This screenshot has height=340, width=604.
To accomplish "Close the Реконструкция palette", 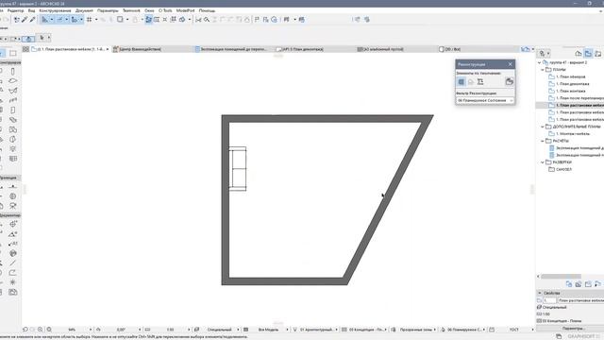I will pos(510,64).
